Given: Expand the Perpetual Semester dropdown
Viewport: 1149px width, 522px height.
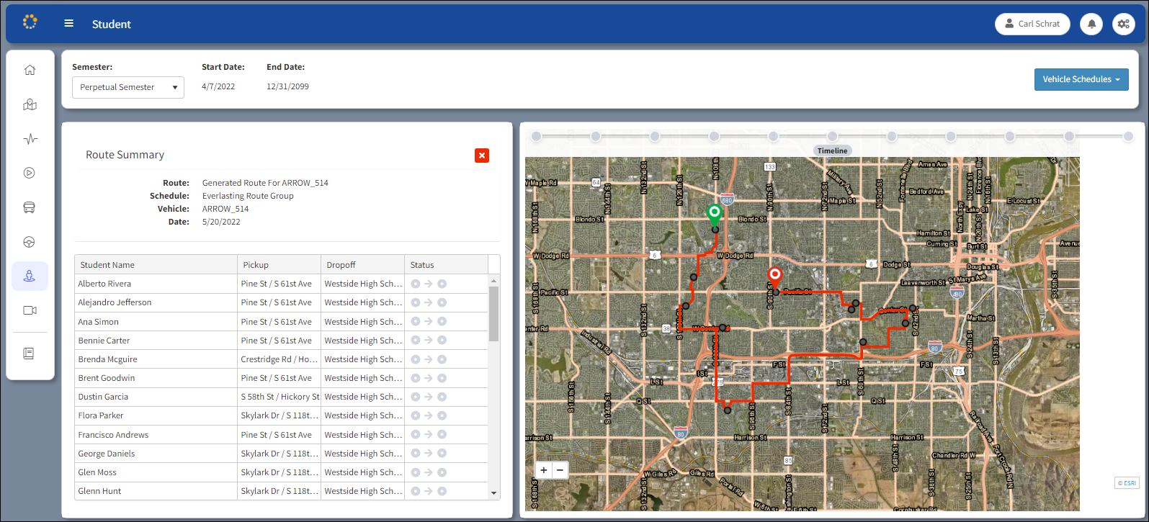Looking at the screenshot, I should [x=128, y=87].
